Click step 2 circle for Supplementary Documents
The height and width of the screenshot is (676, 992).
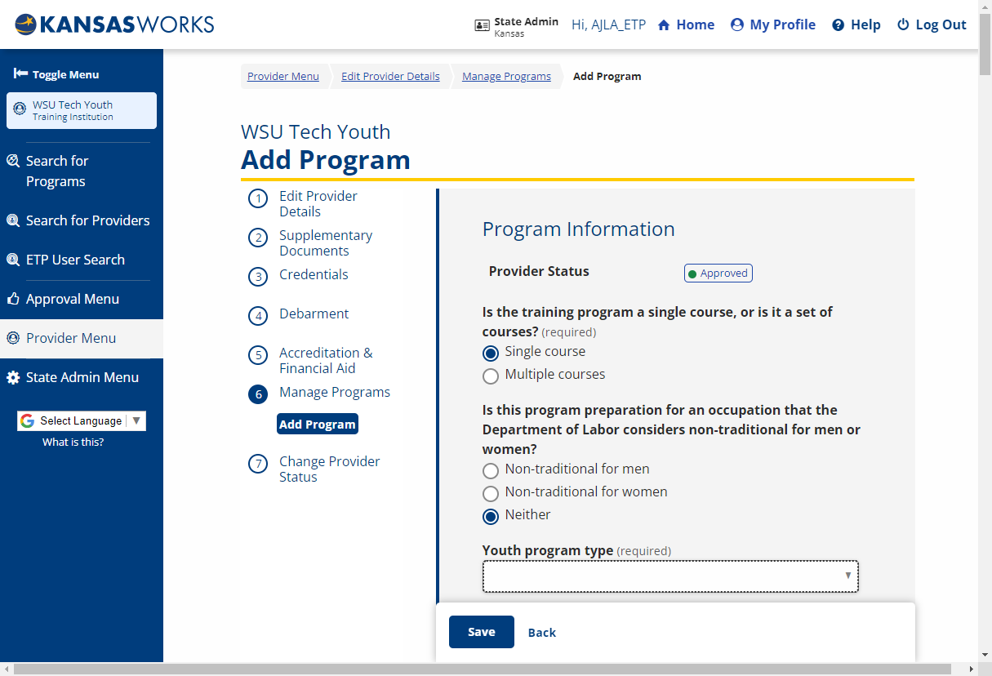click(x=258, y=238)
